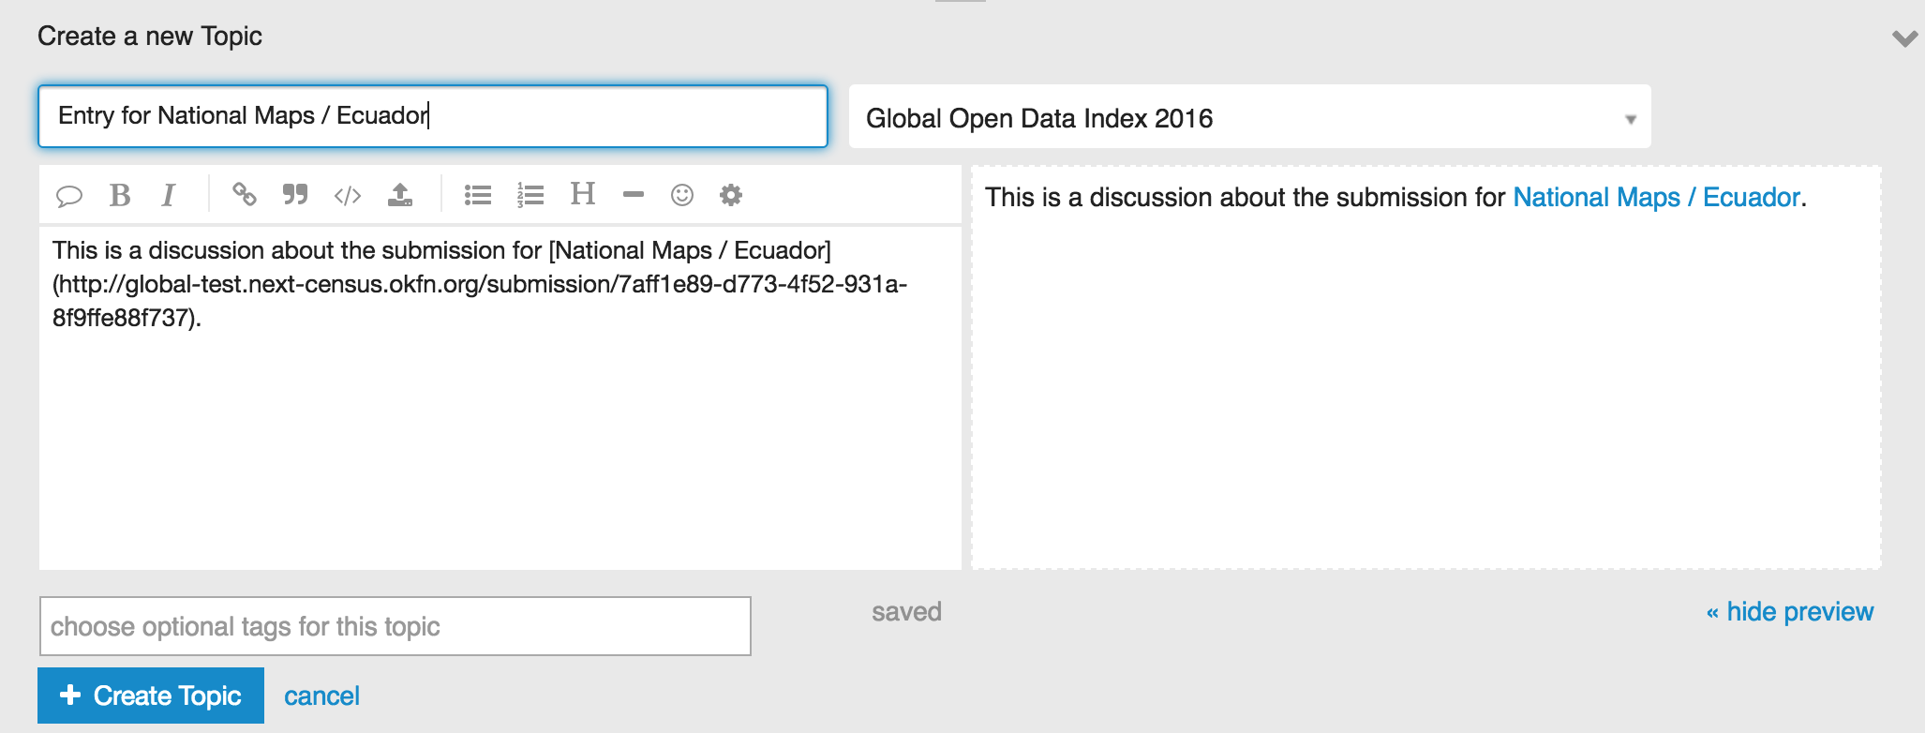
Task: Toggle bold formatting in the editor
Action: (119, 195)
